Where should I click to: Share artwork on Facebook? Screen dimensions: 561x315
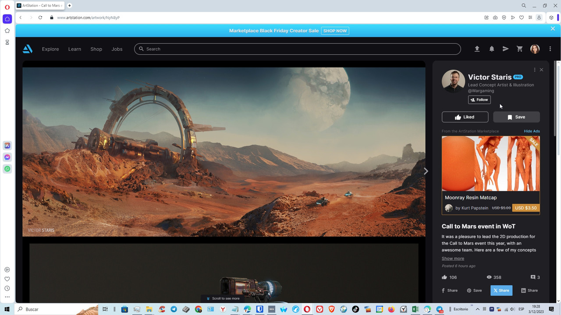[450, 290]
